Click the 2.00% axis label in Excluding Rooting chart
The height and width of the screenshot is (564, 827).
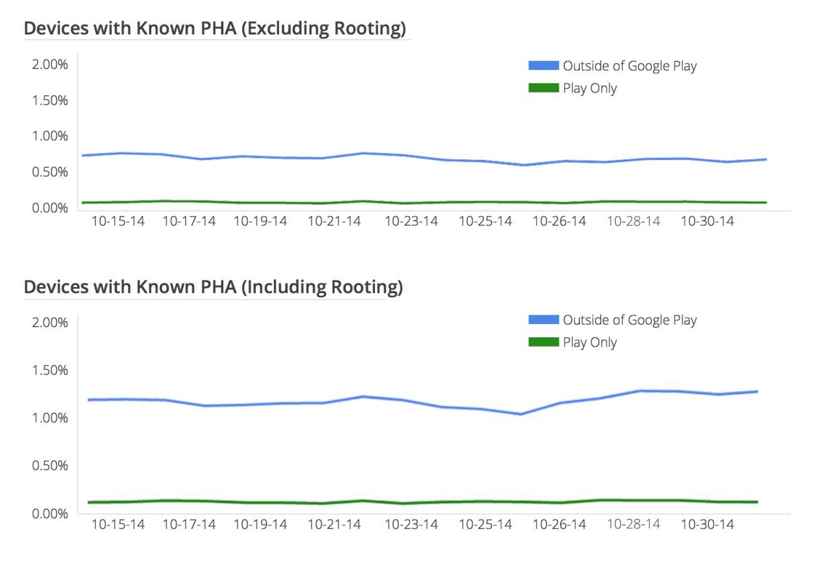[50, 65]
